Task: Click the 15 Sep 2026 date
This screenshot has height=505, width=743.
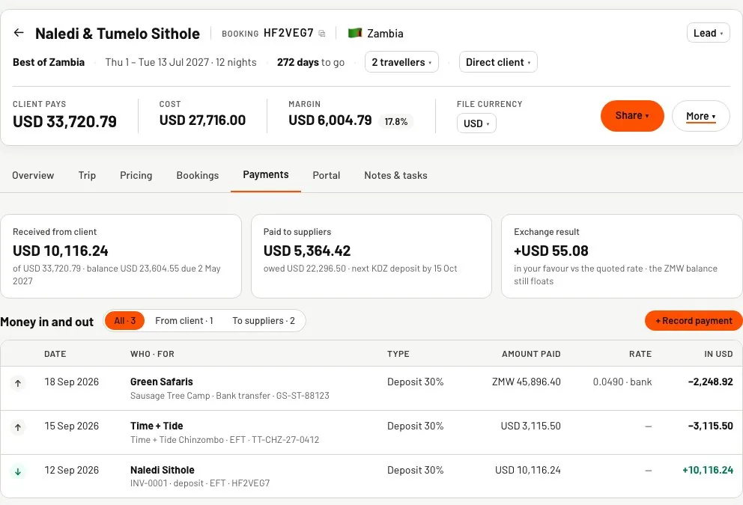Action: tap(72, 426)
